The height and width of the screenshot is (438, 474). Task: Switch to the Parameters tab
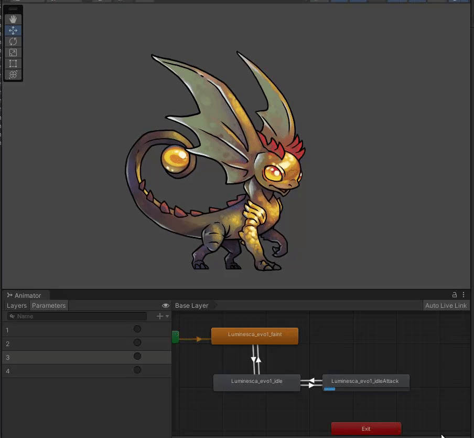click(x=49, y=306)
